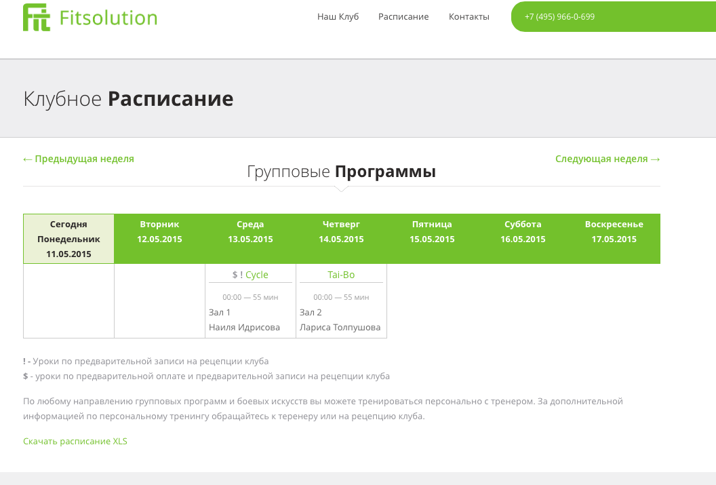Select the Сегодня Понедельник 11.05.2015 column header
The width and height of the screenshot is (716, 485).
coord(68,239)
